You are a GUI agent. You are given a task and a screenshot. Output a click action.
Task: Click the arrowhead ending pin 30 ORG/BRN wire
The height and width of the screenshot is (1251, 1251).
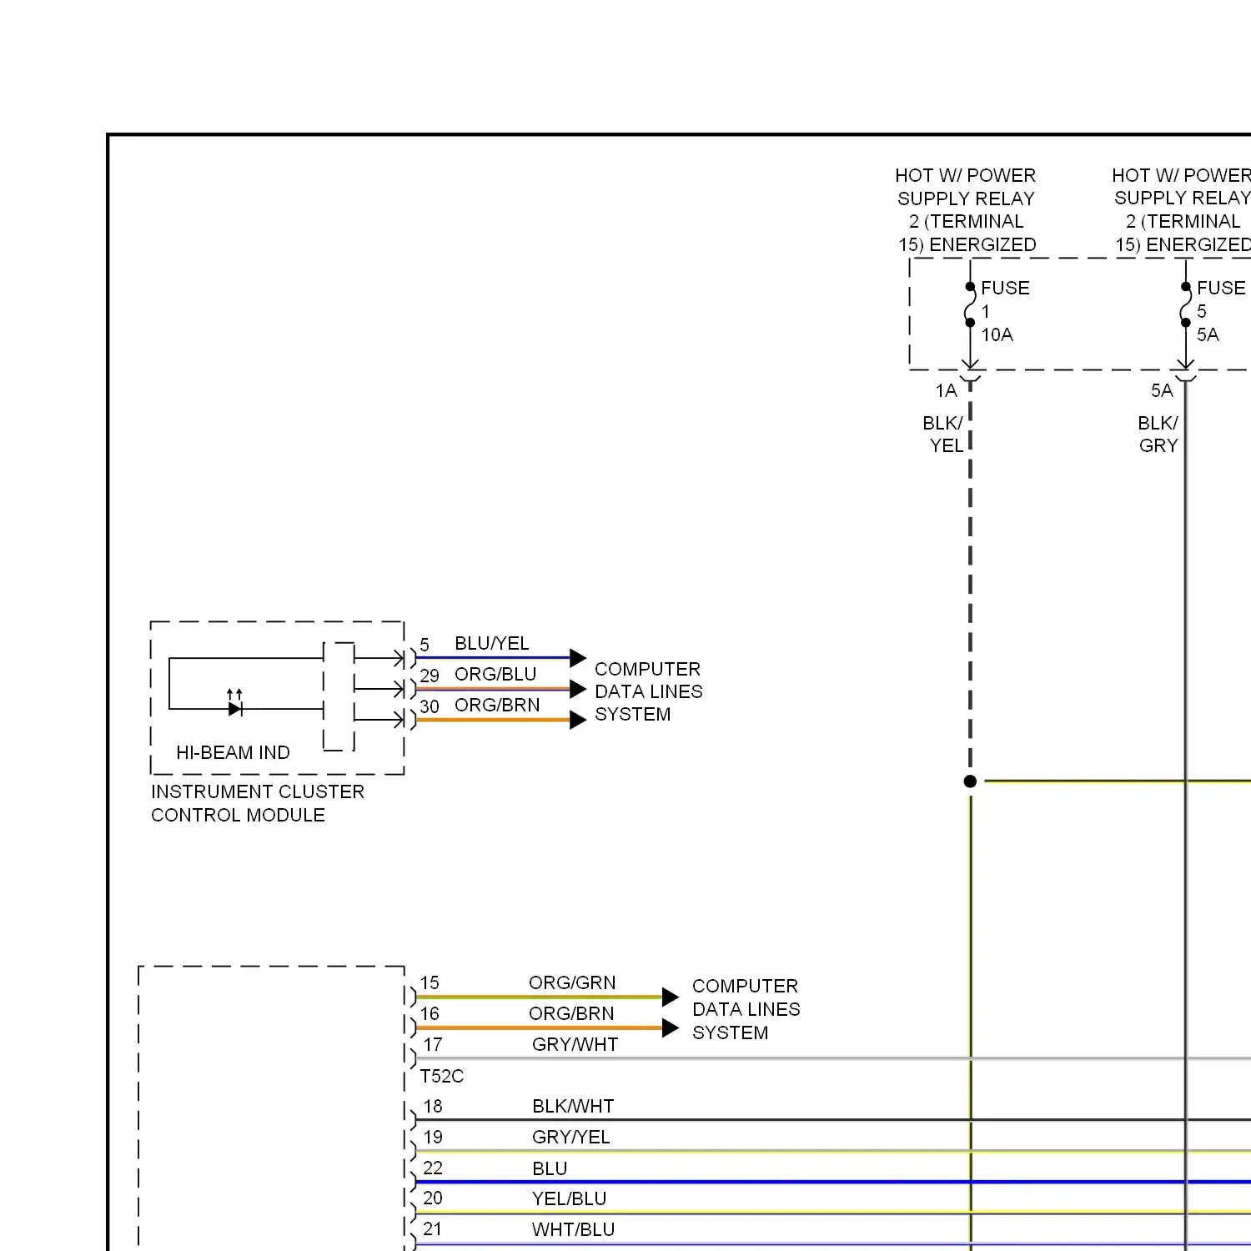(x=577, y=720)
